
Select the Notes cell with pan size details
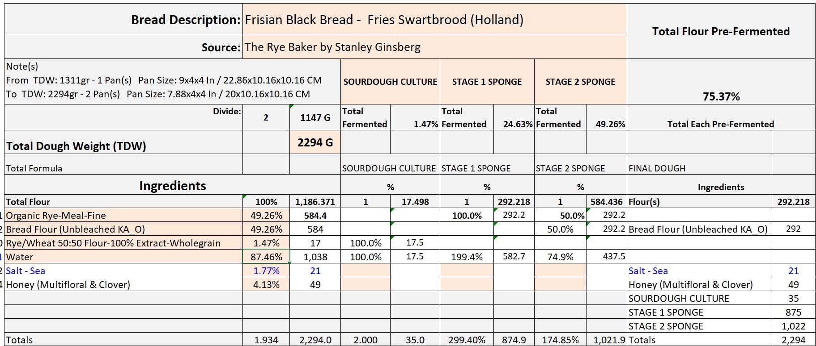click(x=172, y=81)
